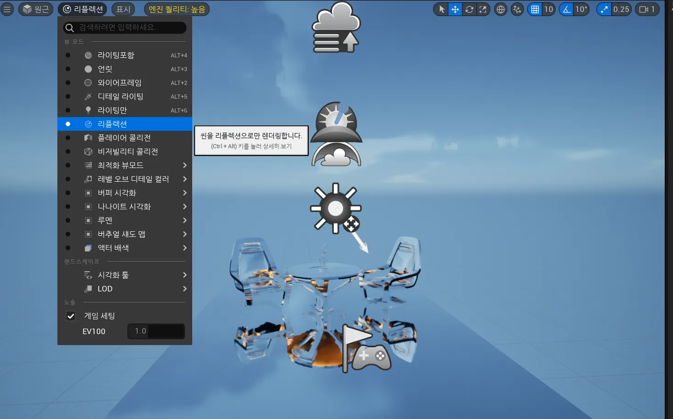Toggle the rotation angle snapping icon

pos(567,9)
